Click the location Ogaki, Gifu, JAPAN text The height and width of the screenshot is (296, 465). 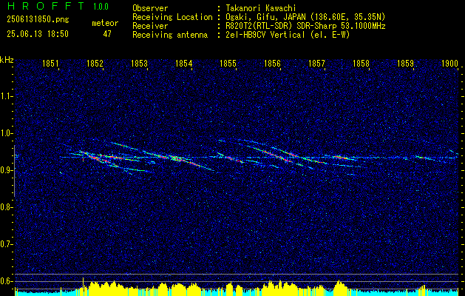tap(305, 17)
